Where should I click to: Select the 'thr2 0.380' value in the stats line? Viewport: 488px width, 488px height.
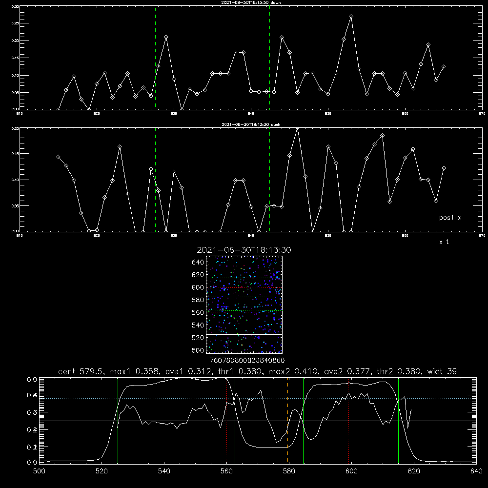[400, 371]
